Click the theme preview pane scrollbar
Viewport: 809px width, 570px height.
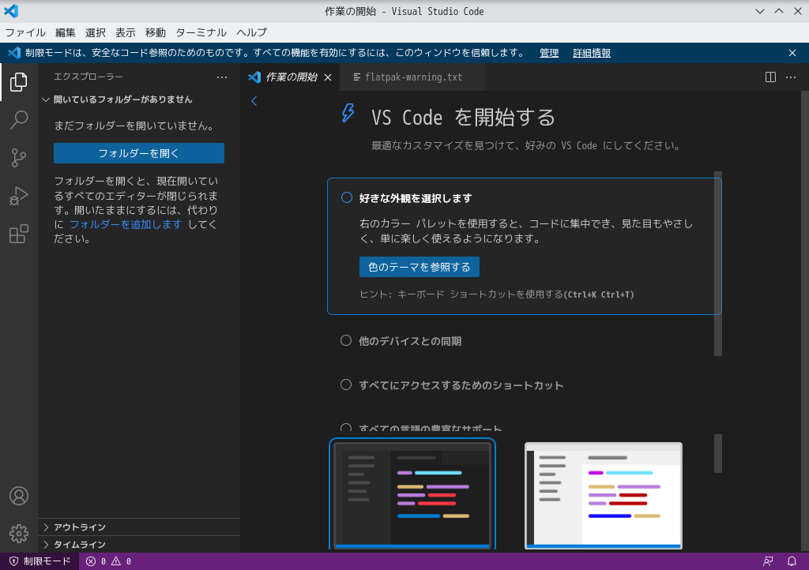tap(718, 453)
